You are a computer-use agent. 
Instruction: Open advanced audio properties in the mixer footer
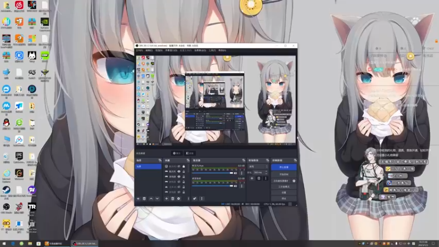(x=195, y=199)
